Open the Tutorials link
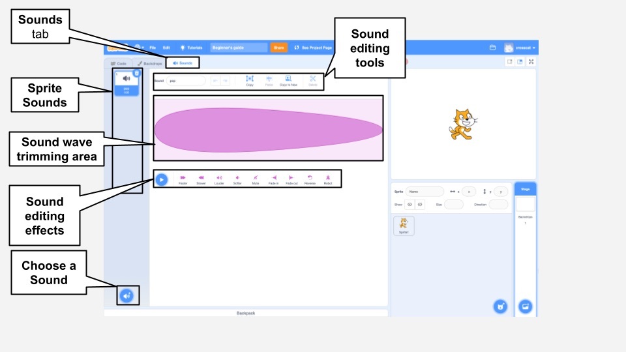 click(191, 48)
